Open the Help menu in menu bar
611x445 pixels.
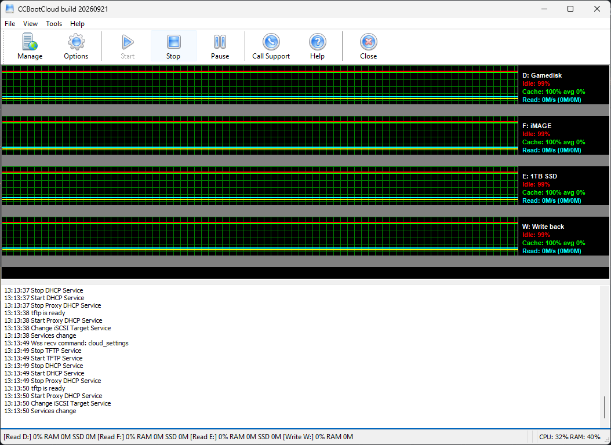click(x=77, y=24)
